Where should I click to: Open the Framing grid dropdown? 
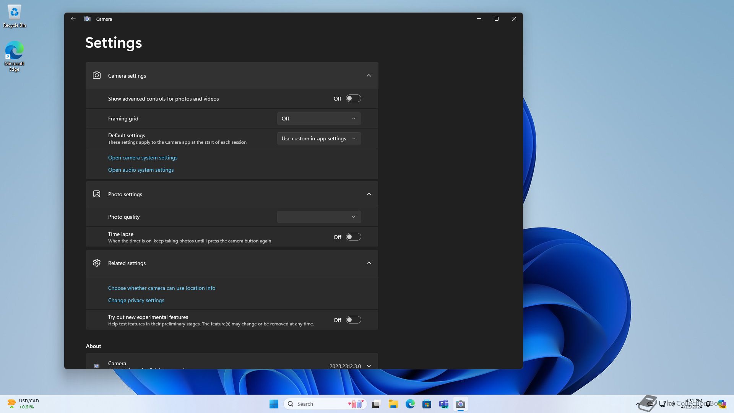pyautogui.click(x=319, y=119)
